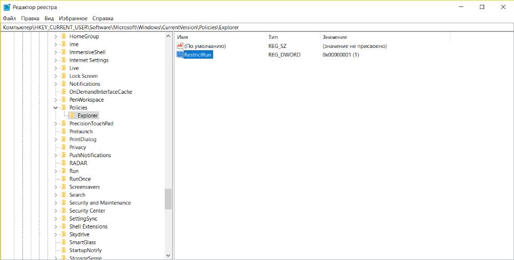514x260 pixels.
Task: Collapse the Policies key
Action: [x=55, y=108]
